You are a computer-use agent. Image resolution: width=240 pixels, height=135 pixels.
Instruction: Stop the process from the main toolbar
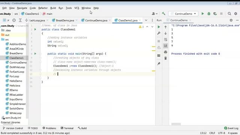(x=221, y=14)
